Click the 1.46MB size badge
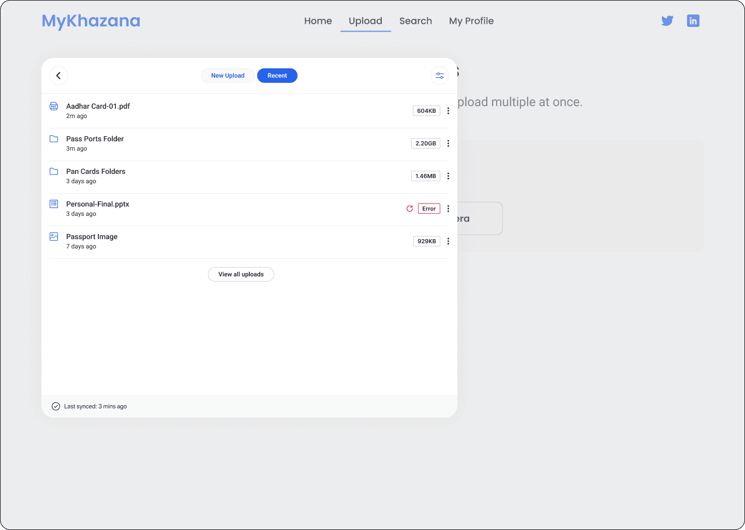The width and height of the screenshot is (745, 530). (x=426, y=176)
